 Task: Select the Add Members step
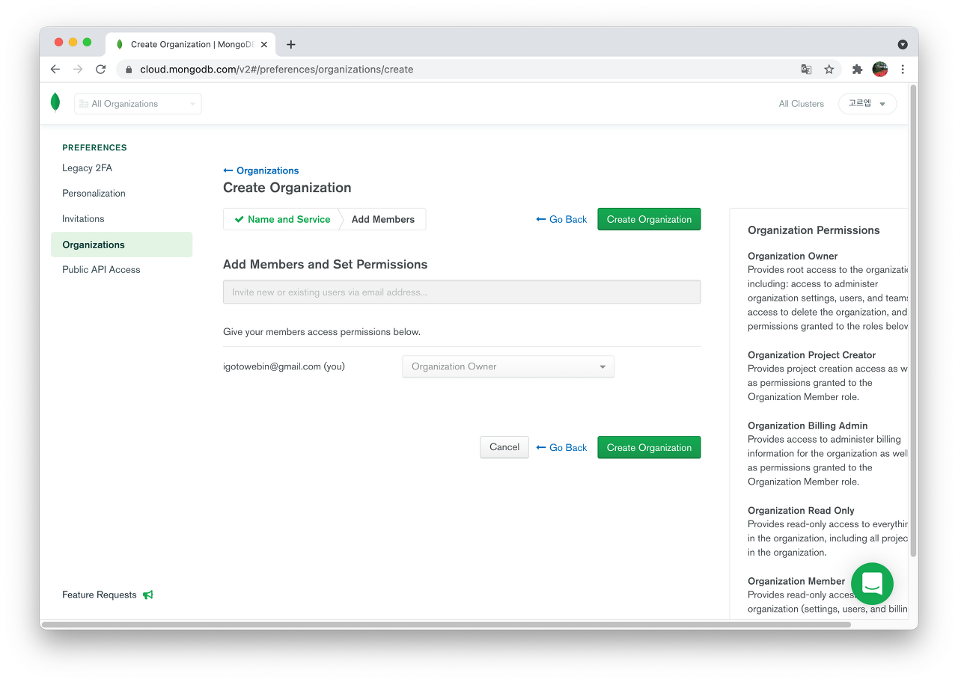[383, 219]
